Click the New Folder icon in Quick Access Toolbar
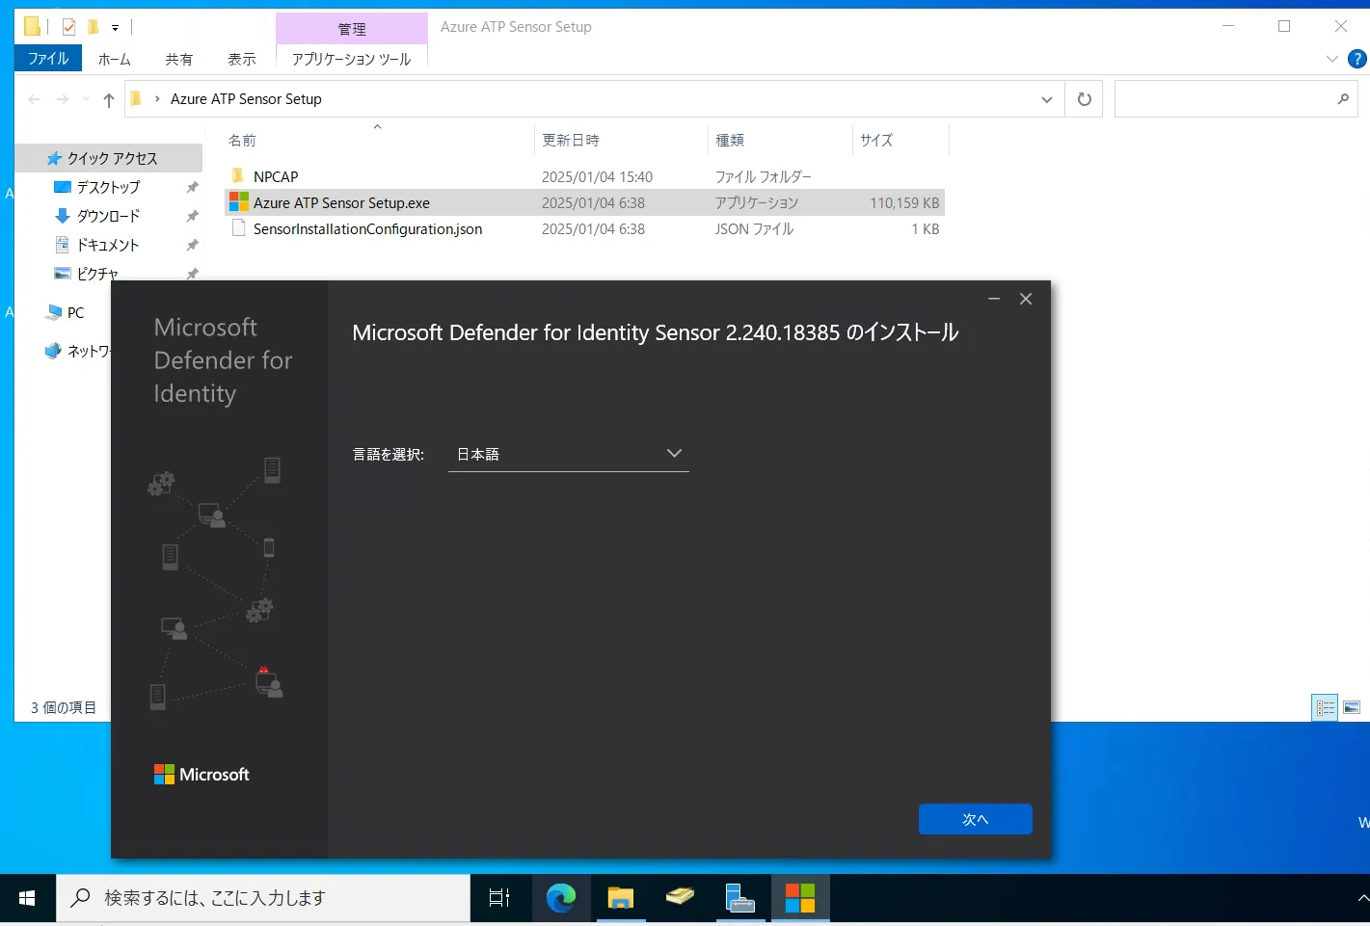The height and width of the screenshot is (926, 1370). tap(93, 26)
